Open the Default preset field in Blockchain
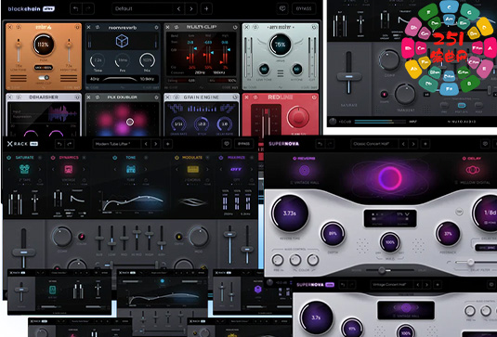The width and height of the screenshot is (497, 337). click(x=142, y=8)
